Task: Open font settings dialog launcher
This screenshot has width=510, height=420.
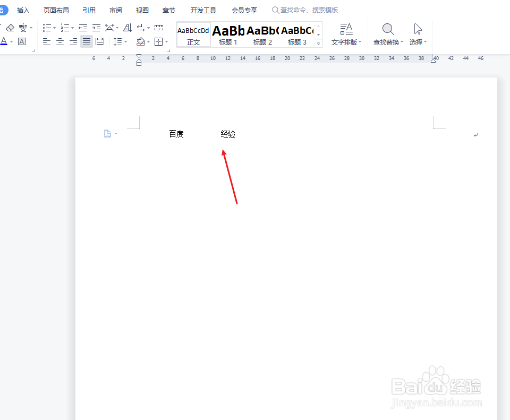Action: [33, 51]
